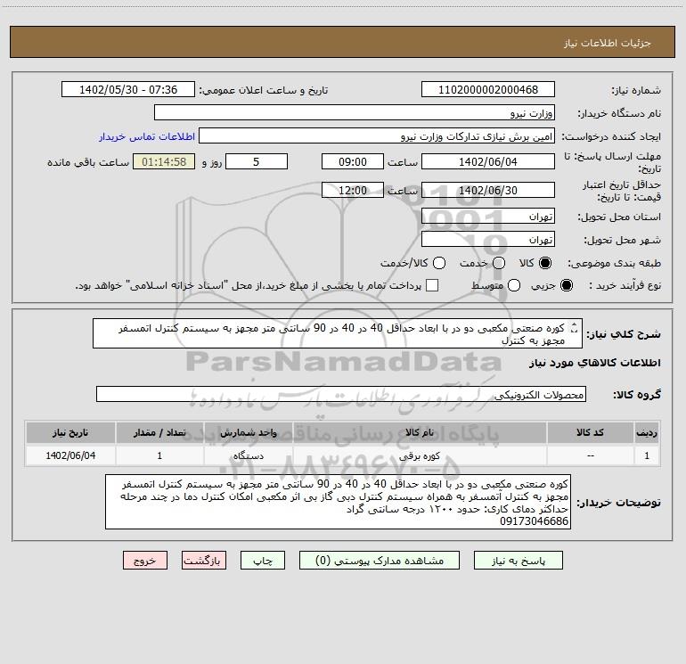The width and height of the screenshot is (686, 664).
Task: Click the گروه کالا field محصولات الکترونیکی
Action: coord(341,394)
